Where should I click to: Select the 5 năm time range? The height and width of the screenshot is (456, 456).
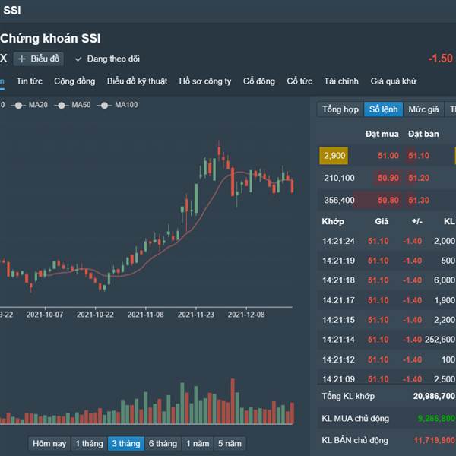pyautogui.click(x=230, y=444)
